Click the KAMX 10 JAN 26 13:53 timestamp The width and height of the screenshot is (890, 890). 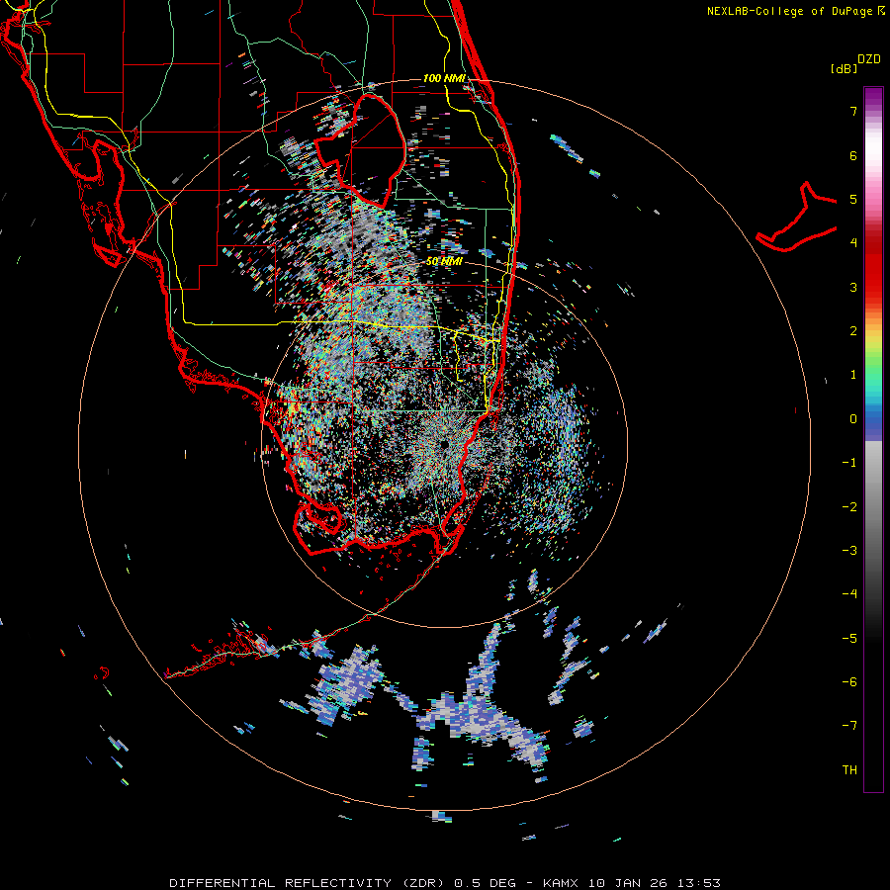(632, 883)
